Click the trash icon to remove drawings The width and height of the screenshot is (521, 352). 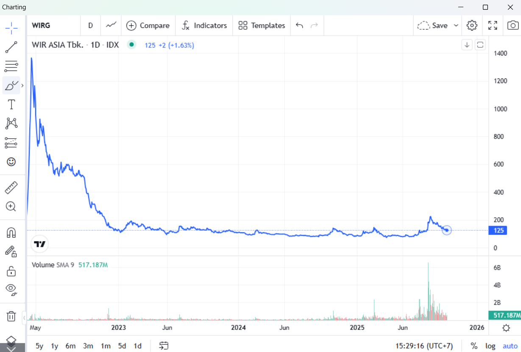11,316
